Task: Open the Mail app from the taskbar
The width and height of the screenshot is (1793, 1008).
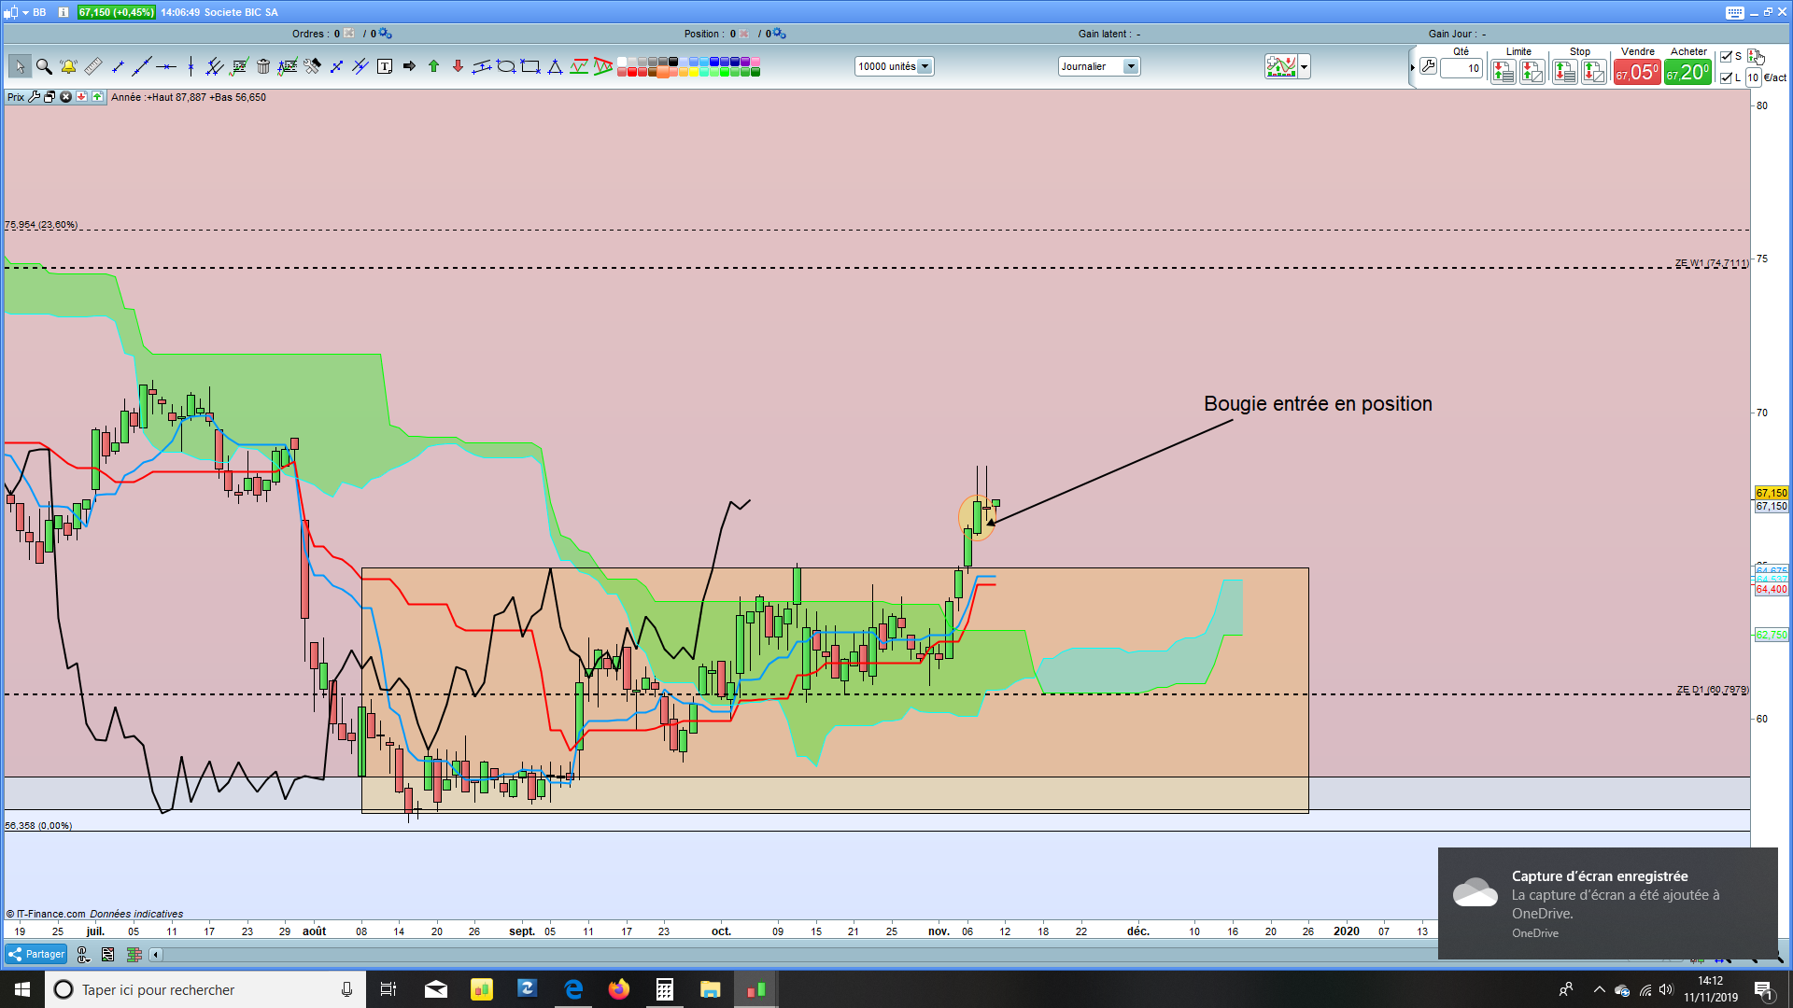Action: 435,989
